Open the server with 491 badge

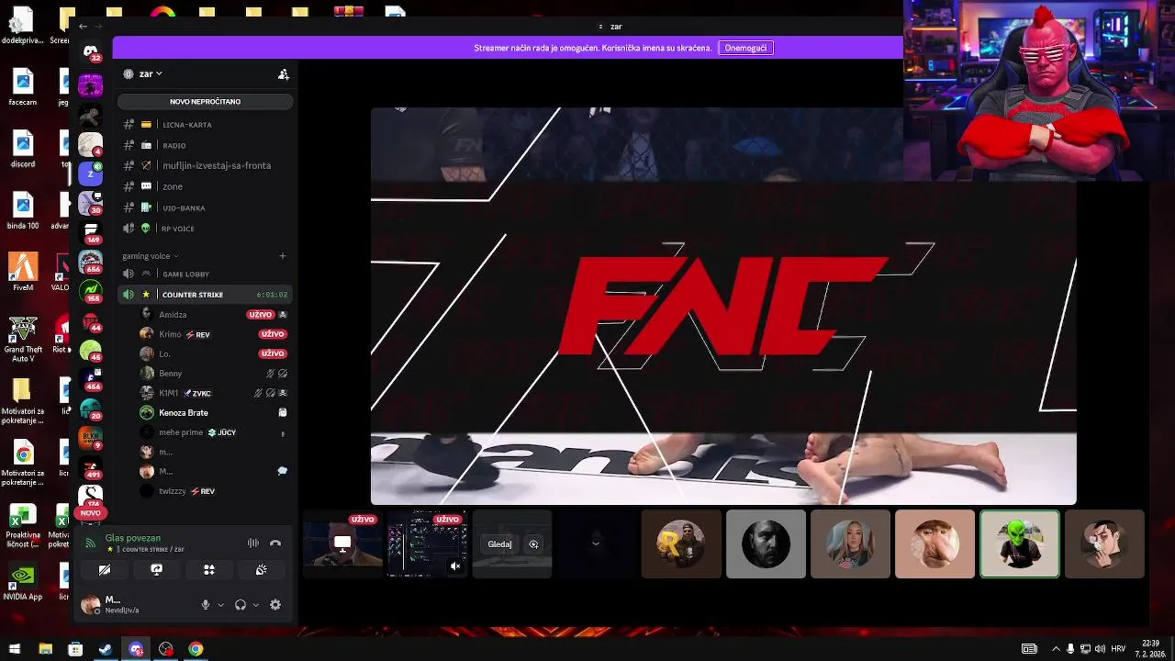[90, 467]
